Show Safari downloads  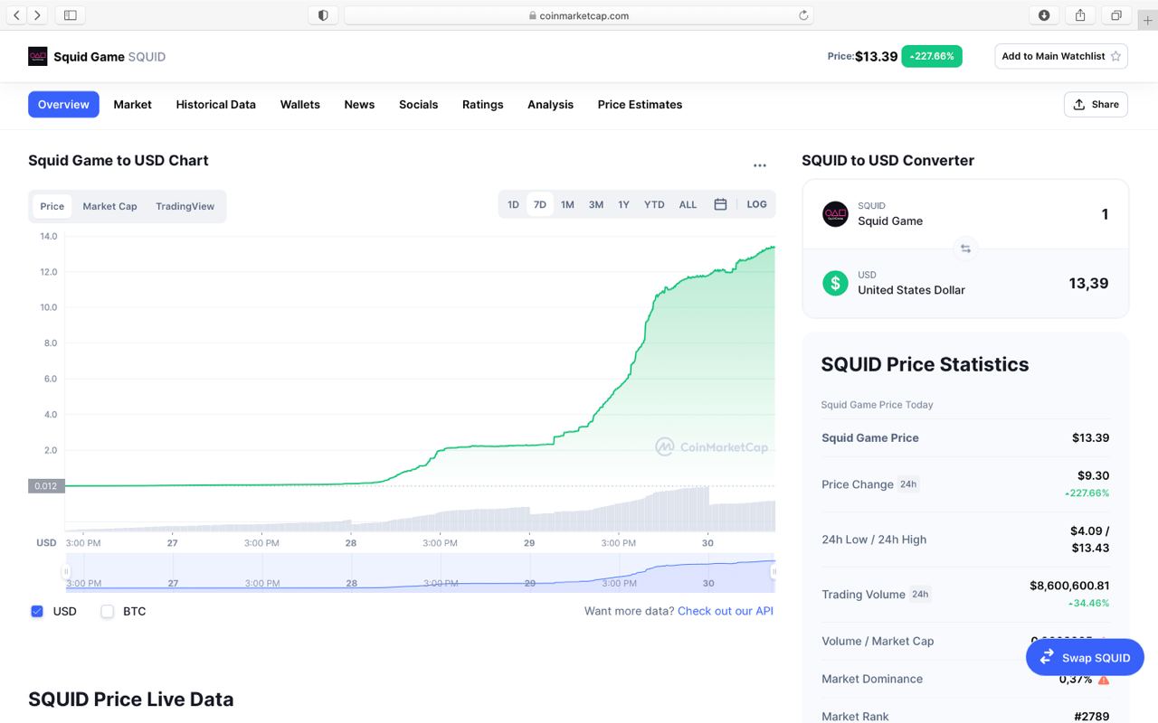(1044, 15)
